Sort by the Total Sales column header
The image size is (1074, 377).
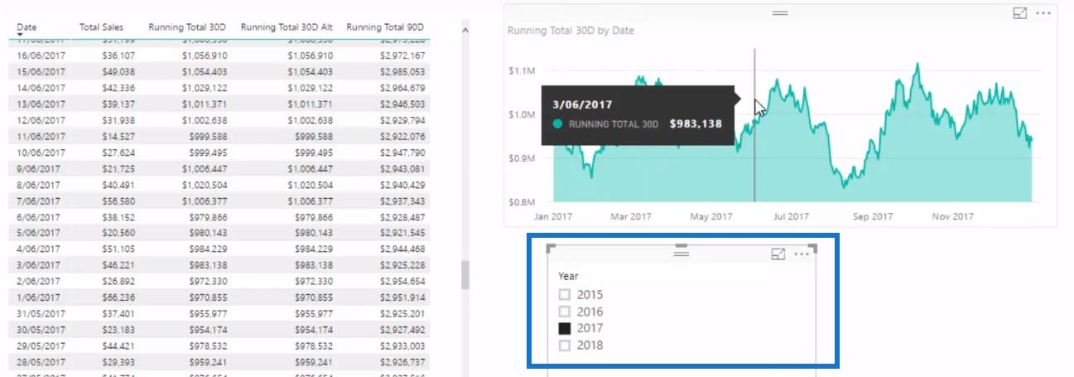[101, 27]
